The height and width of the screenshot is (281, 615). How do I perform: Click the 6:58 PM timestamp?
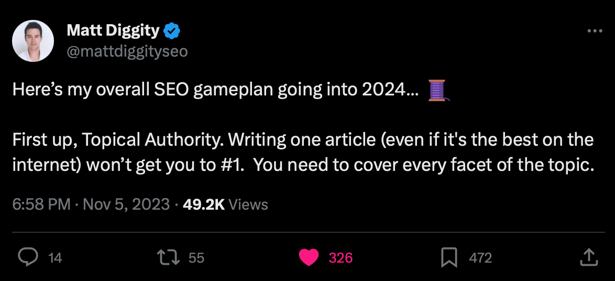coord(41,204)
